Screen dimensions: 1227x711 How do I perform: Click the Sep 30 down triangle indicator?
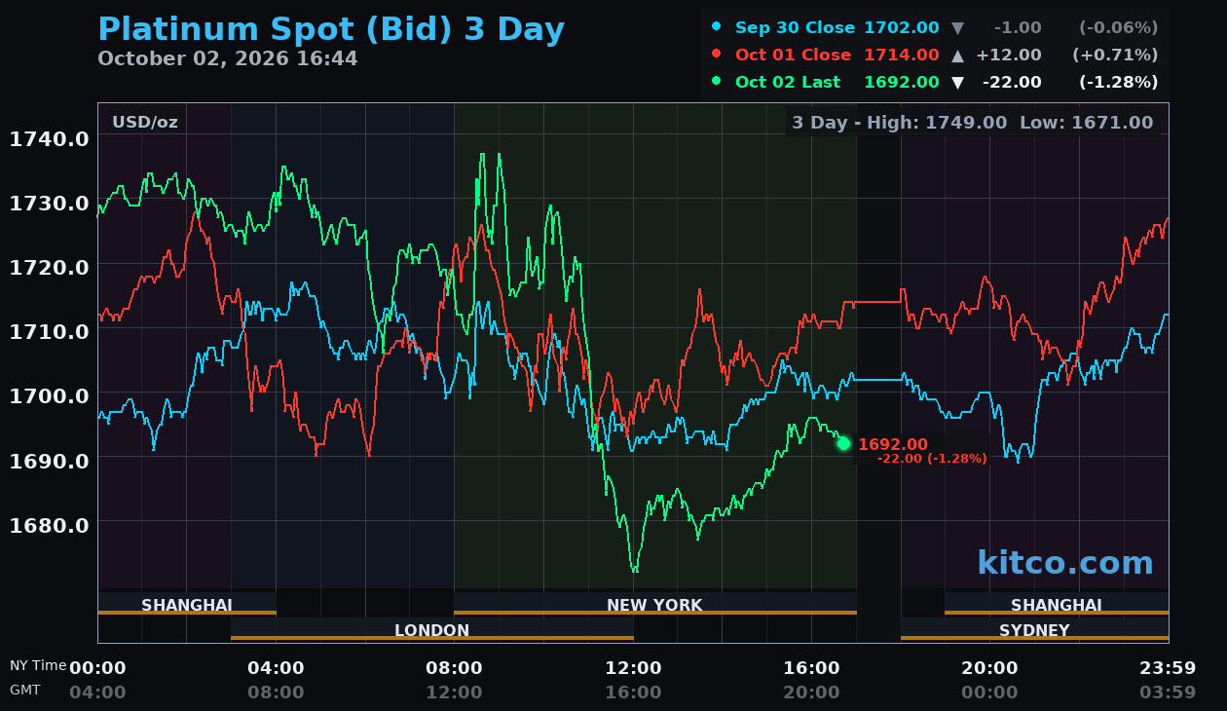click(x=957, y=28)
